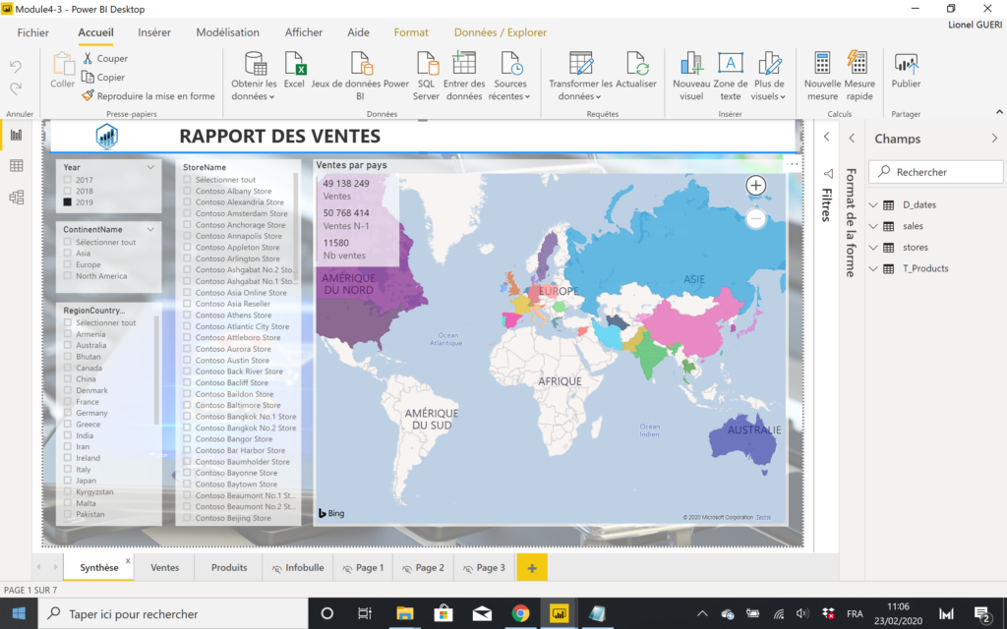Check the Asia continent checkbox
The width and height of the screenshot is (1007, 629).
click(x=68, y=253)
